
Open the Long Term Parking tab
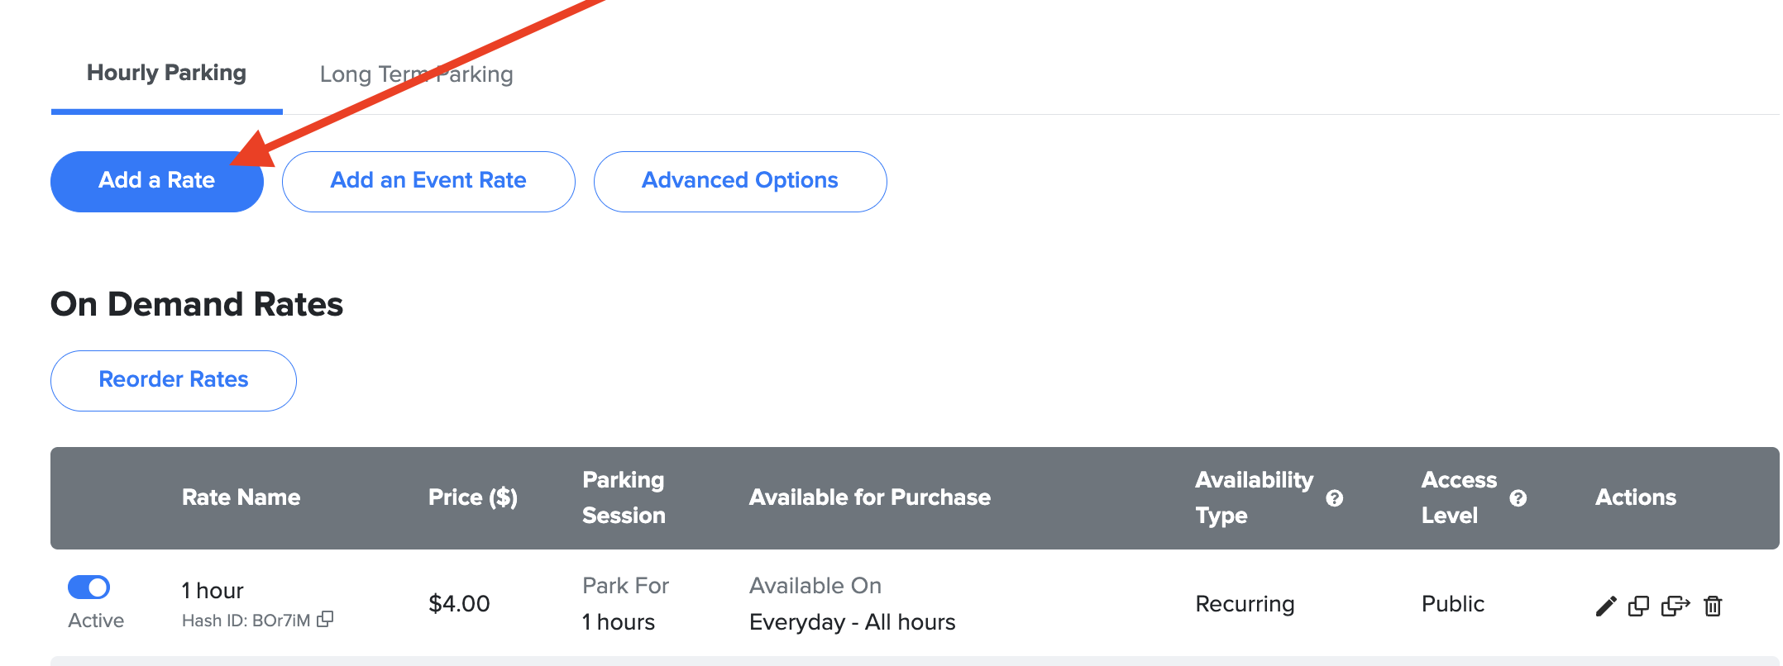(x=416, y=74)
